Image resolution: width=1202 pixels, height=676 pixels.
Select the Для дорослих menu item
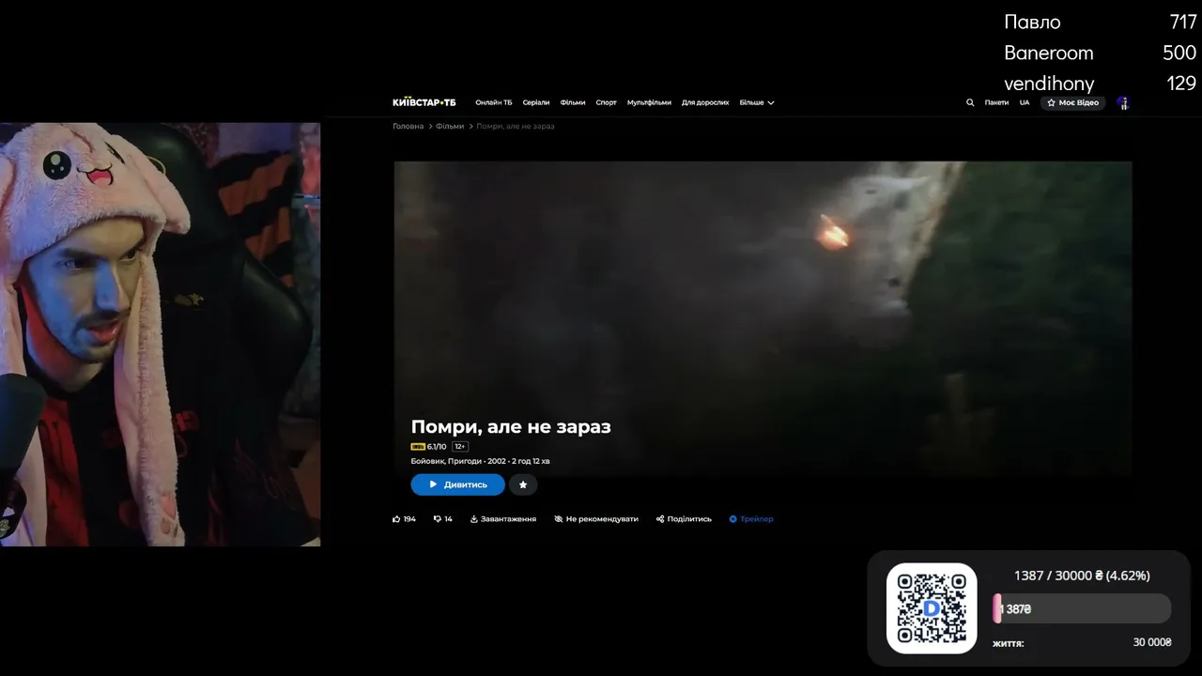click(705, 102)
